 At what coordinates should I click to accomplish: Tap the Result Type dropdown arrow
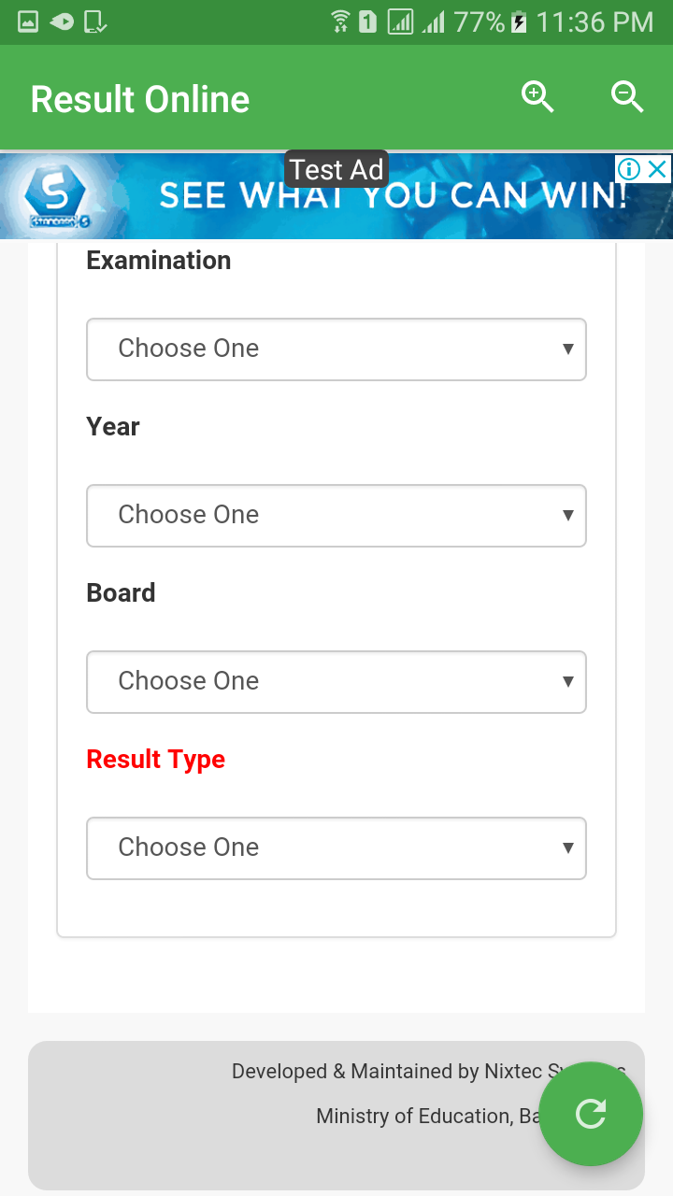567,848
